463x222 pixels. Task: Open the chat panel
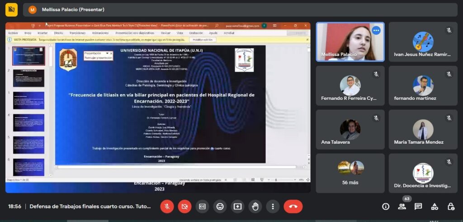[x=418, y=206]
